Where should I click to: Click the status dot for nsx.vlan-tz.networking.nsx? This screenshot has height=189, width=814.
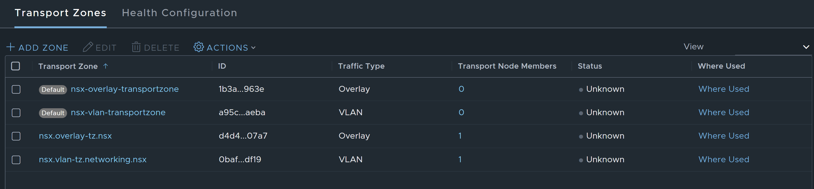tap(581, 160)
